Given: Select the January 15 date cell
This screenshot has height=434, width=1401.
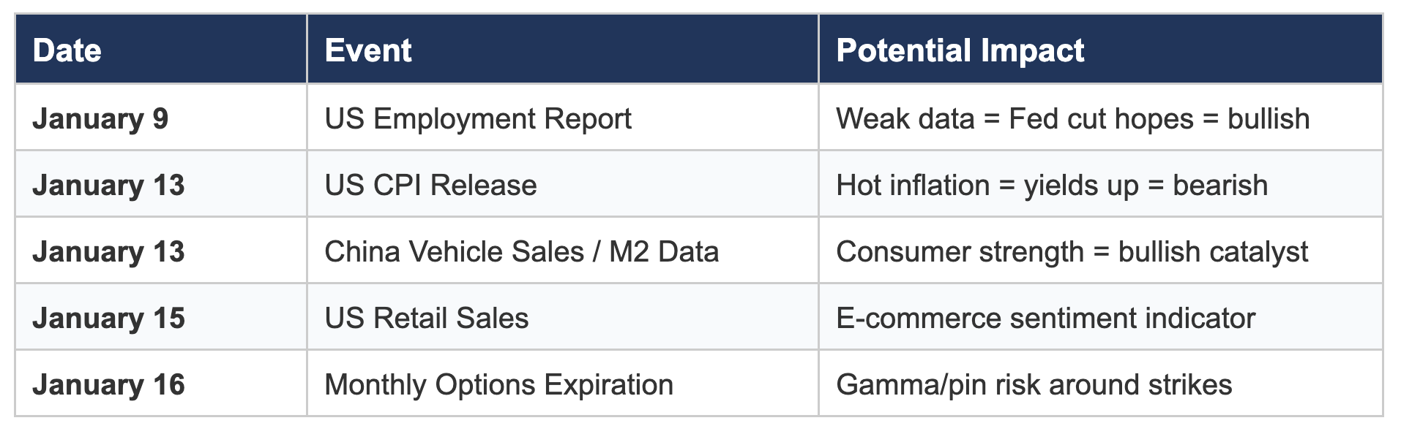Looking at the screenshot, I should click(x=161, y=317).
